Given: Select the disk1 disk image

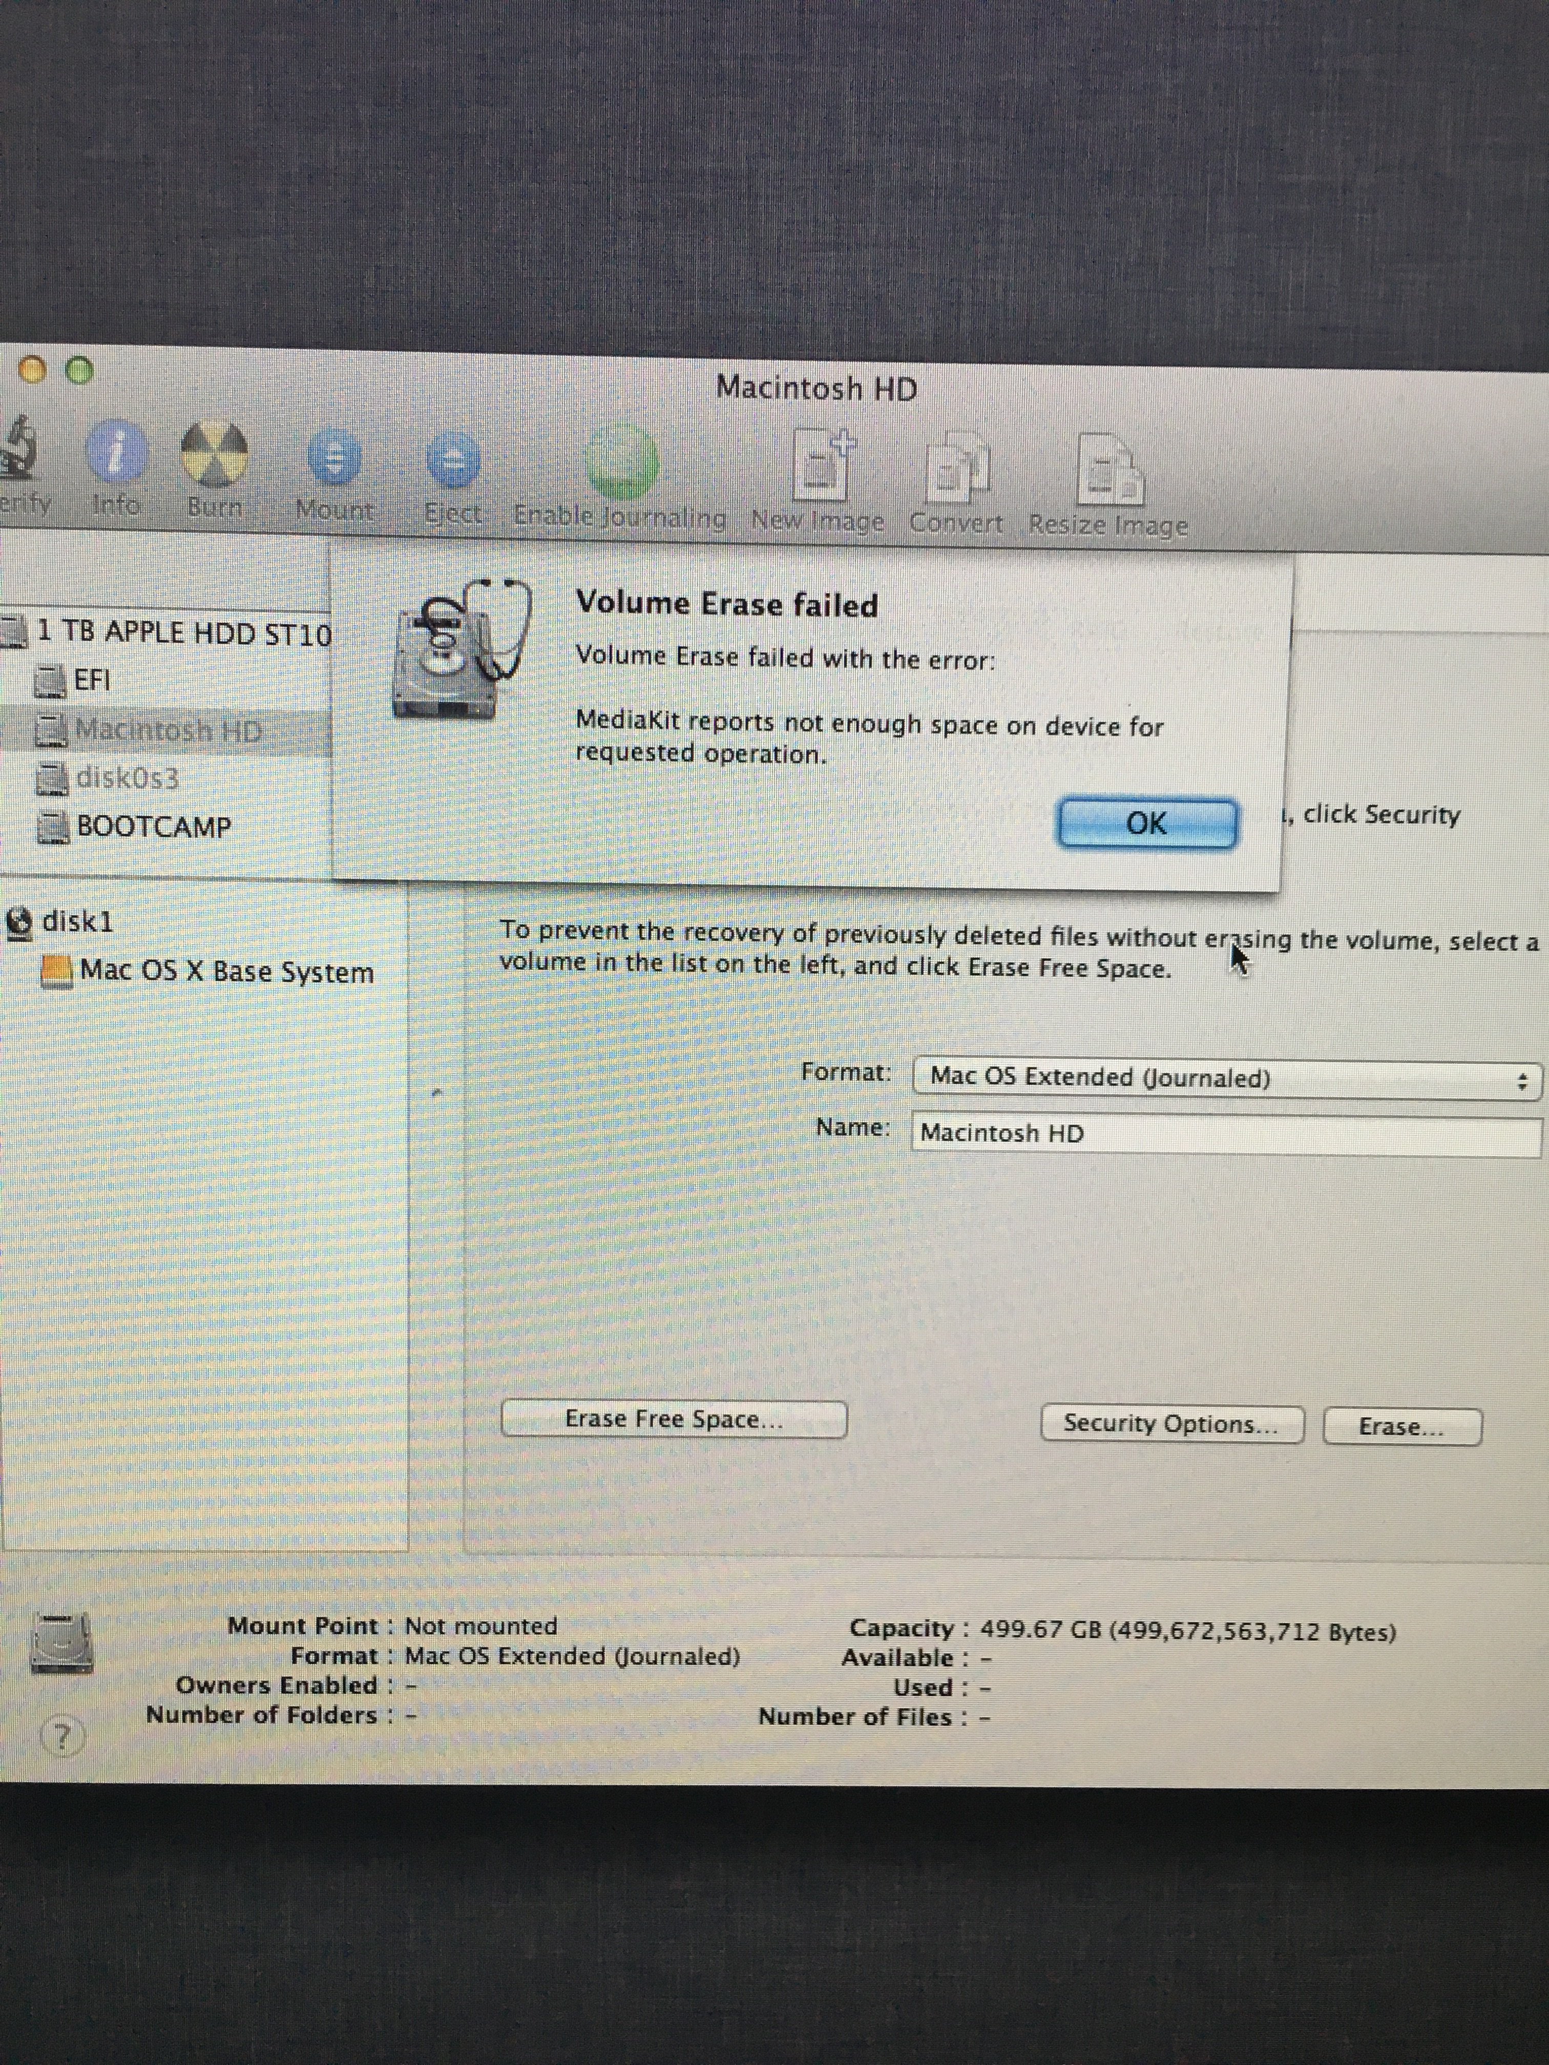Looking at the screenshot, I should click(x=60, y=921).
